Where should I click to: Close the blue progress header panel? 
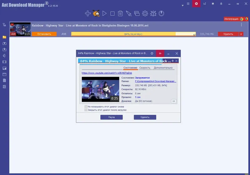[x=176, y=61]
